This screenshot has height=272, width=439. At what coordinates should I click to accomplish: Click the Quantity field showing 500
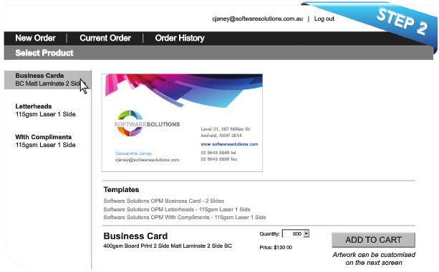(293, 233)
